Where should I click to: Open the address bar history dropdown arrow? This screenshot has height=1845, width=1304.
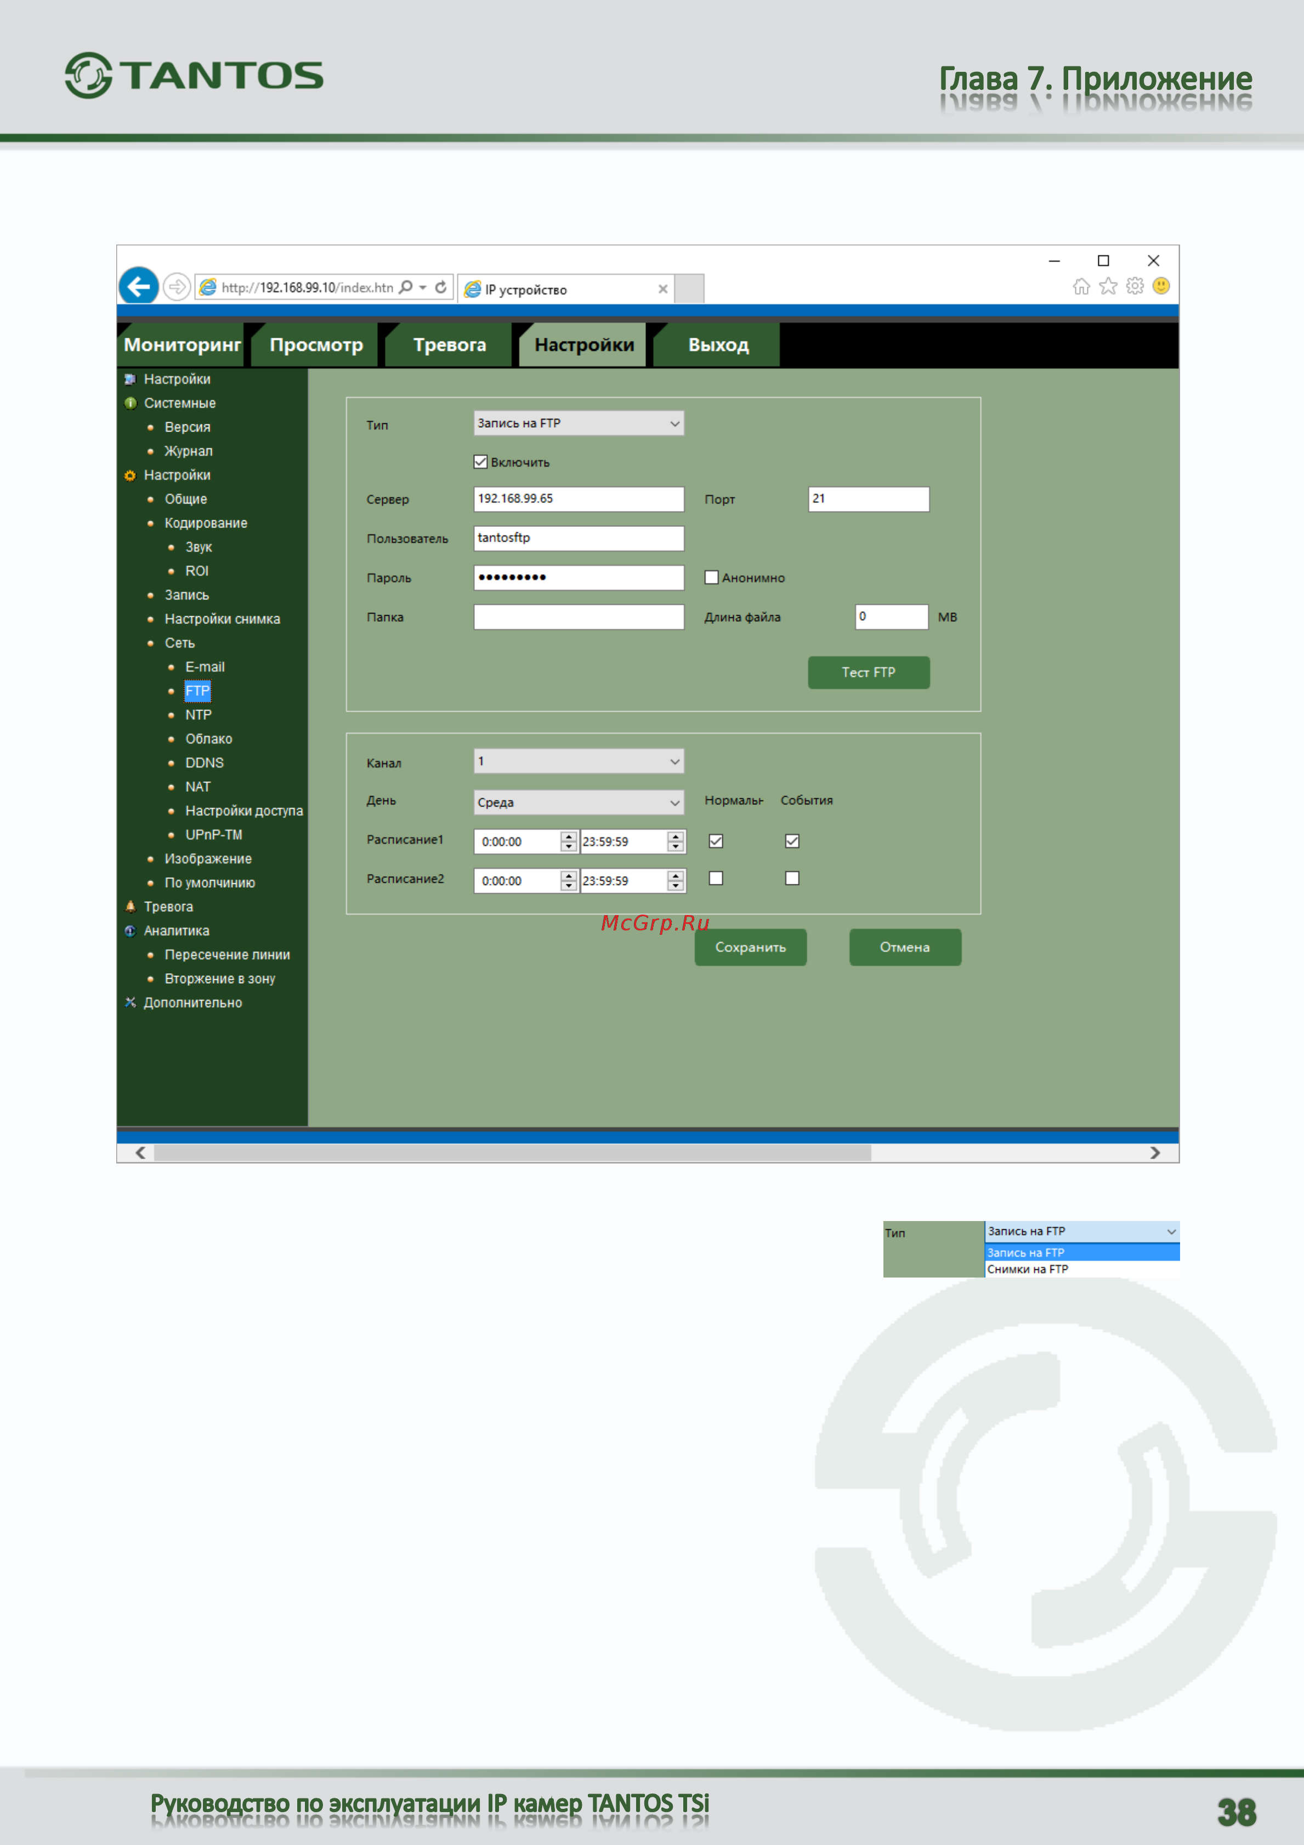click(x=423, y=287)
